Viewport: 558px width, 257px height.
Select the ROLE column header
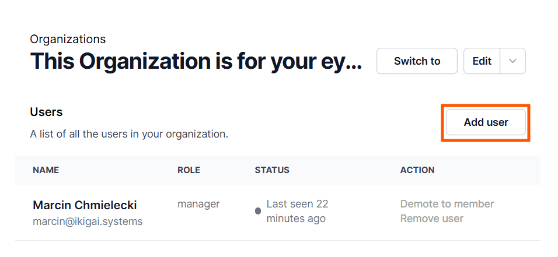[x=189, y=170]
